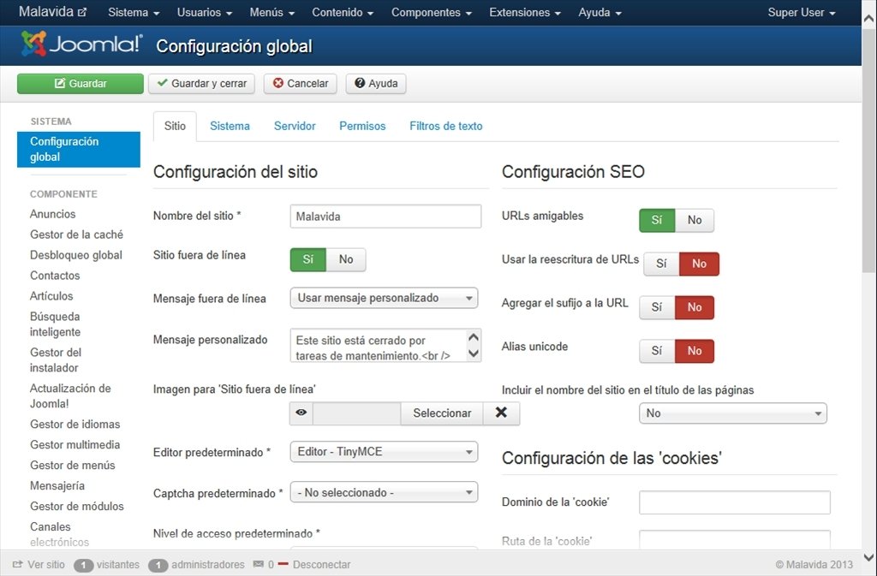Click the administradores count badge

158,565
